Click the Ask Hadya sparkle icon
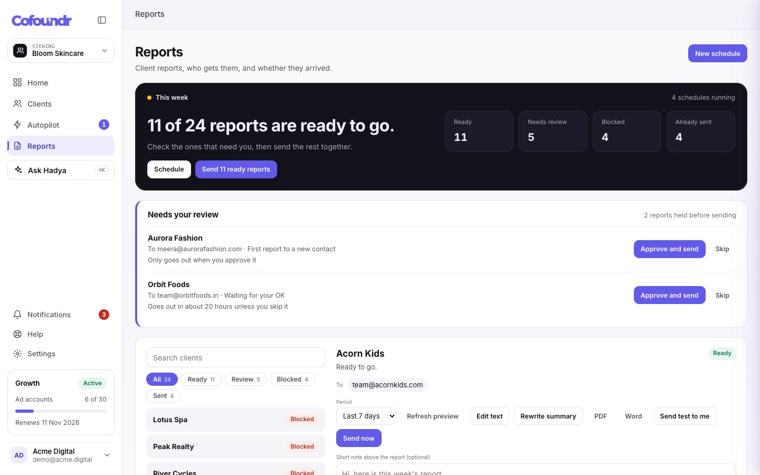The image size is (760, 475). 18,170
